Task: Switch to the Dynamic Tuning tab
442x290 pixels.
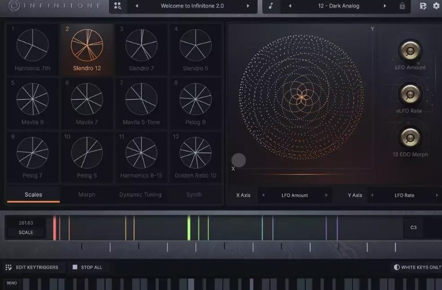Action: (140, 194)
